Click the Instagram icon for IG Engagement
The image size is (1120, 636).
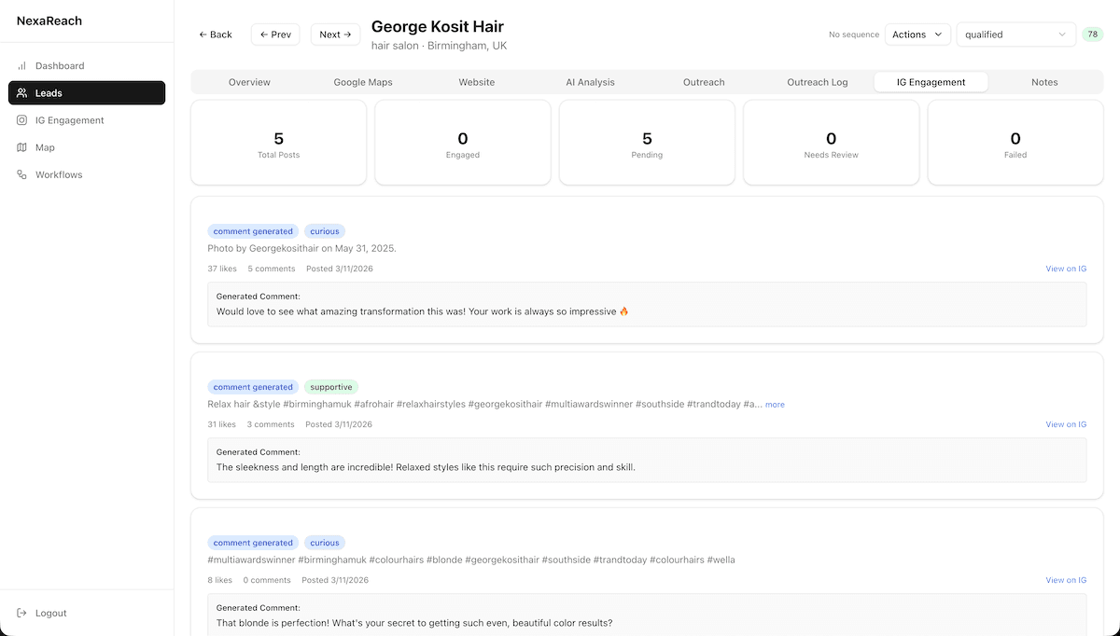pyautogui.click(x=22, y=120)
